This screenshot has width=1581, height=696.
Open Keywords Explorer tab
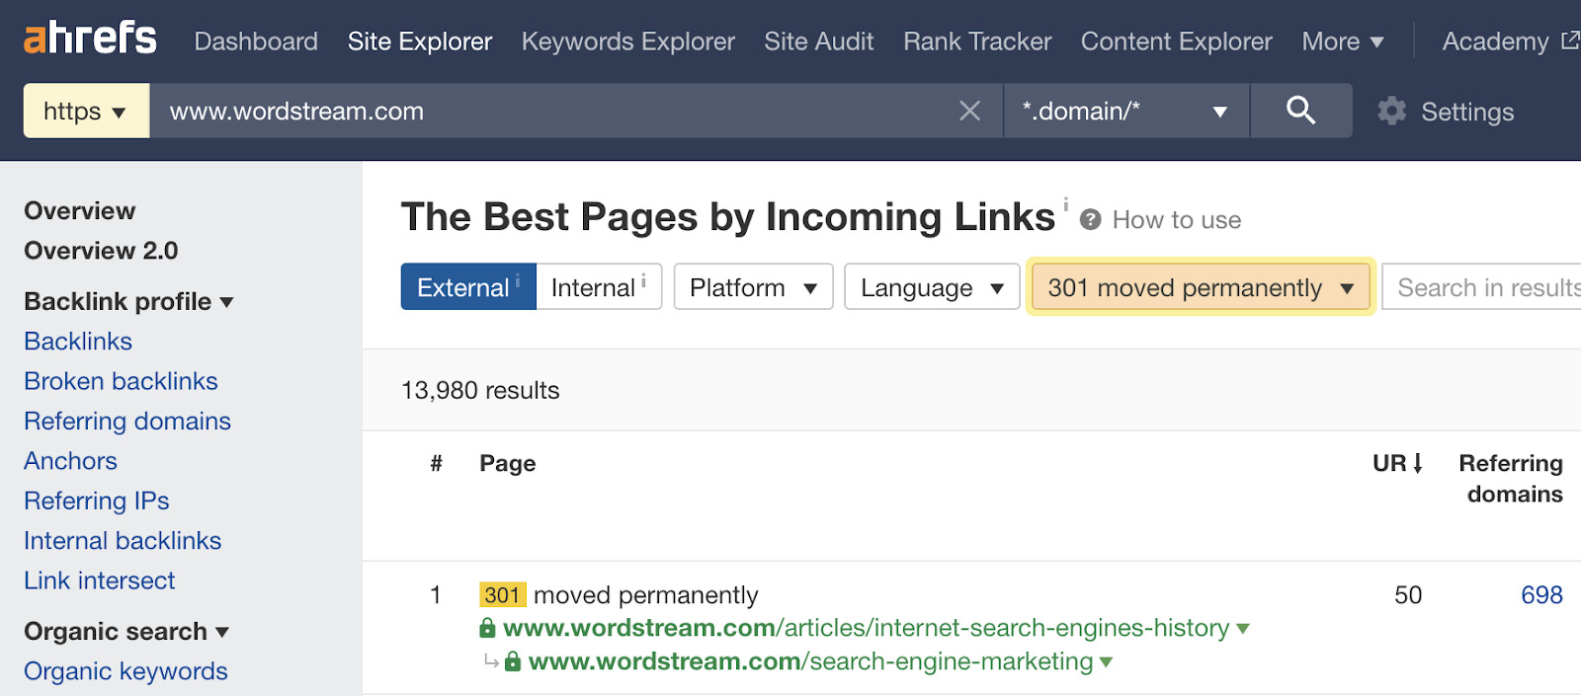click(x=627, y=41)
